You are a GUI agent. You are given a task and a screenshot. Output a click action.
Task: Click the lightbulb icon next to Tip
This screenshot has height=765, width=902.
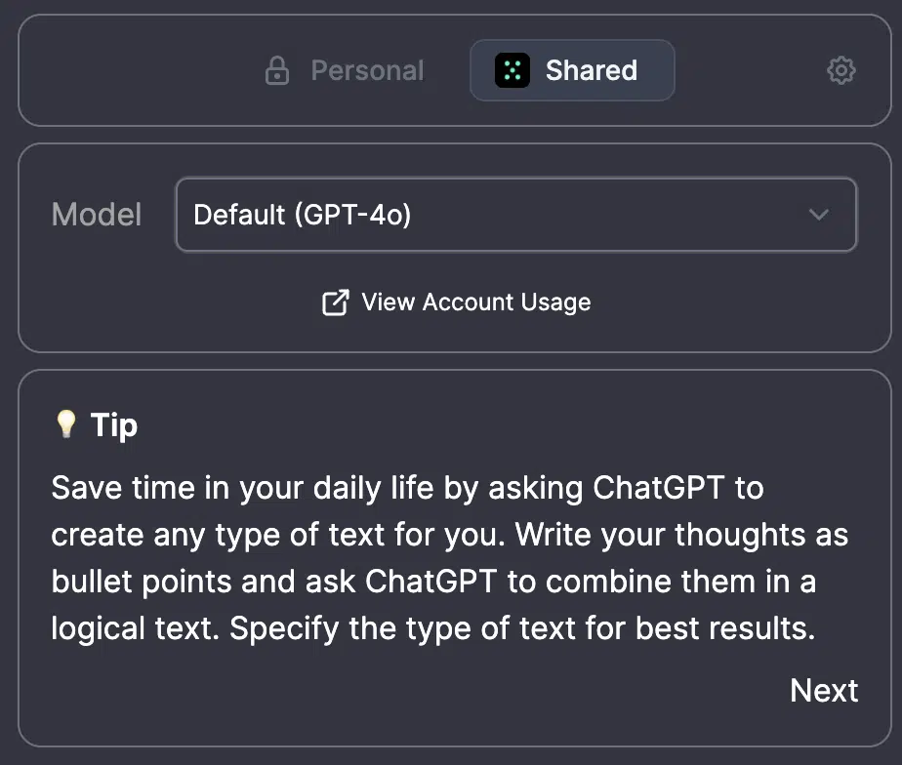65,424
